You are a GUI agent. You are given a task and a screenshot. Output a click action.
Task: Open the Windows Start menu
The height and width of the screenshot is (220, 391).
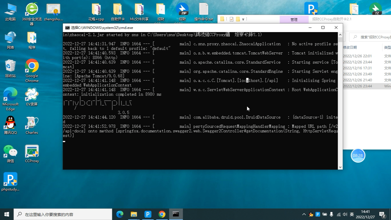click(x=7, y=214)
